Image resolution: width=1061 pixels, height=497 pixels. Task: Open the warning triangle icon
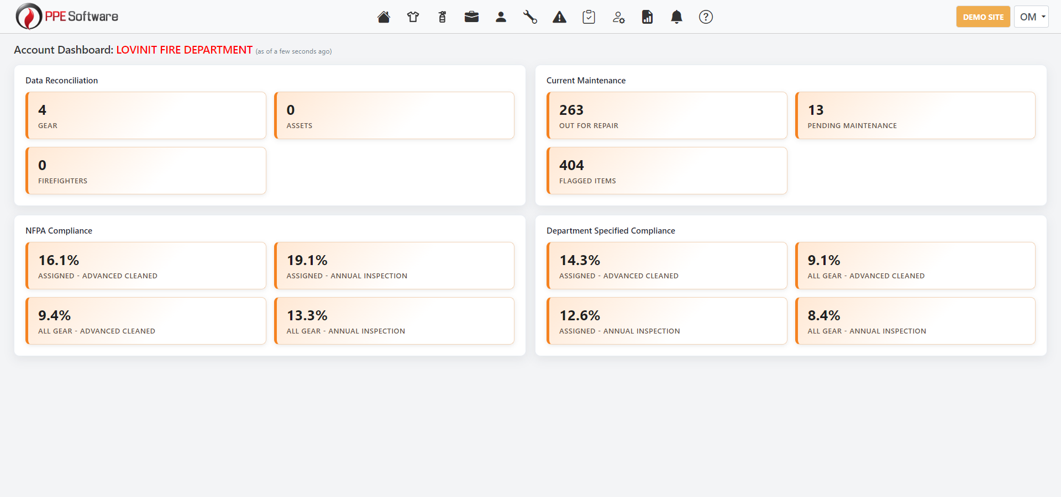click(559, 17)
